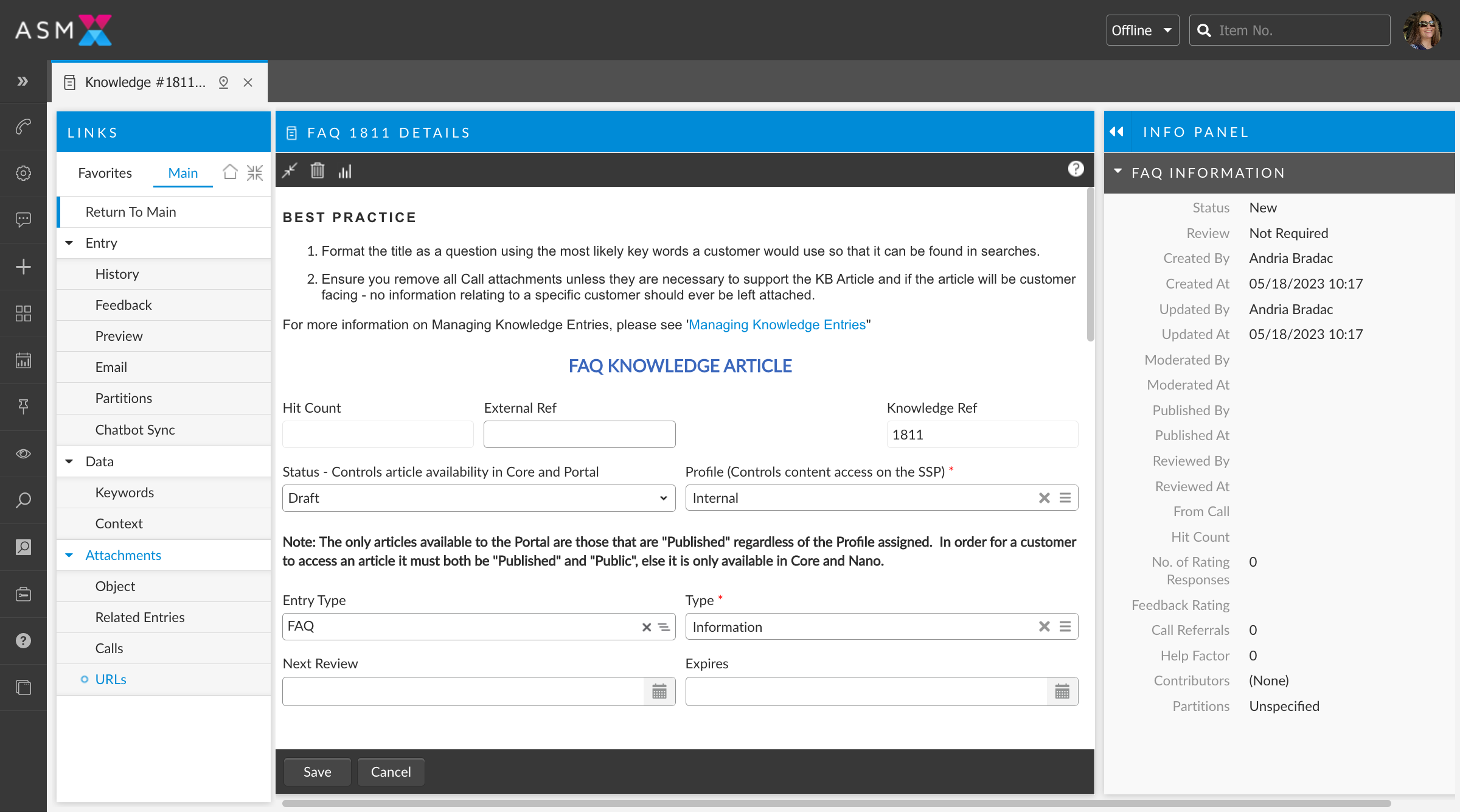Click the pin/unpin icon for Knowledge entry

pos(223,81)
